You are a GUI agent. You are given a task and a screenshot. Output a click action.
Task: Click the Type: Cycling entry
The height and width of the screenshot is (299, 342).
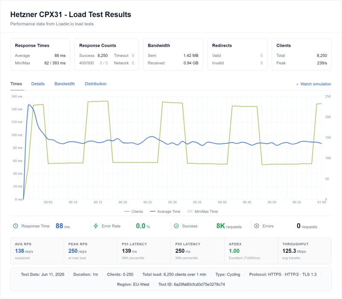(x=228, y=275)
